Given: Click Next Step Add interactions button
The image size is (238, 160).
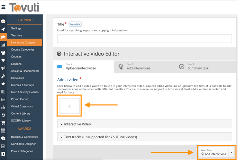Looking at the screenshot, I should [213, 152].
